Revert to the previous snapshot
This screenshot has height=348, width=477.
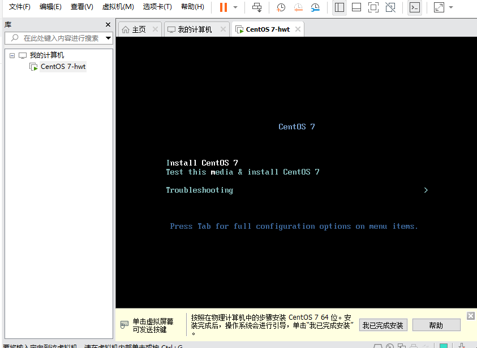[298, 7]
